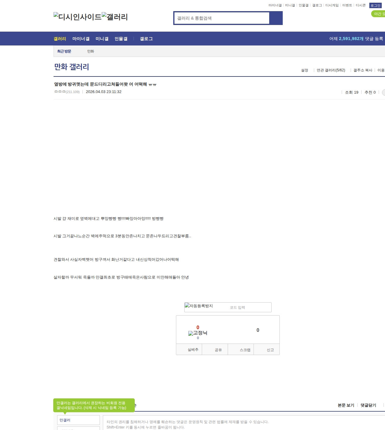Screen dimensions: 385x430
Task: Click into the 코드 입력 captcha field
Action: (250, 307)
